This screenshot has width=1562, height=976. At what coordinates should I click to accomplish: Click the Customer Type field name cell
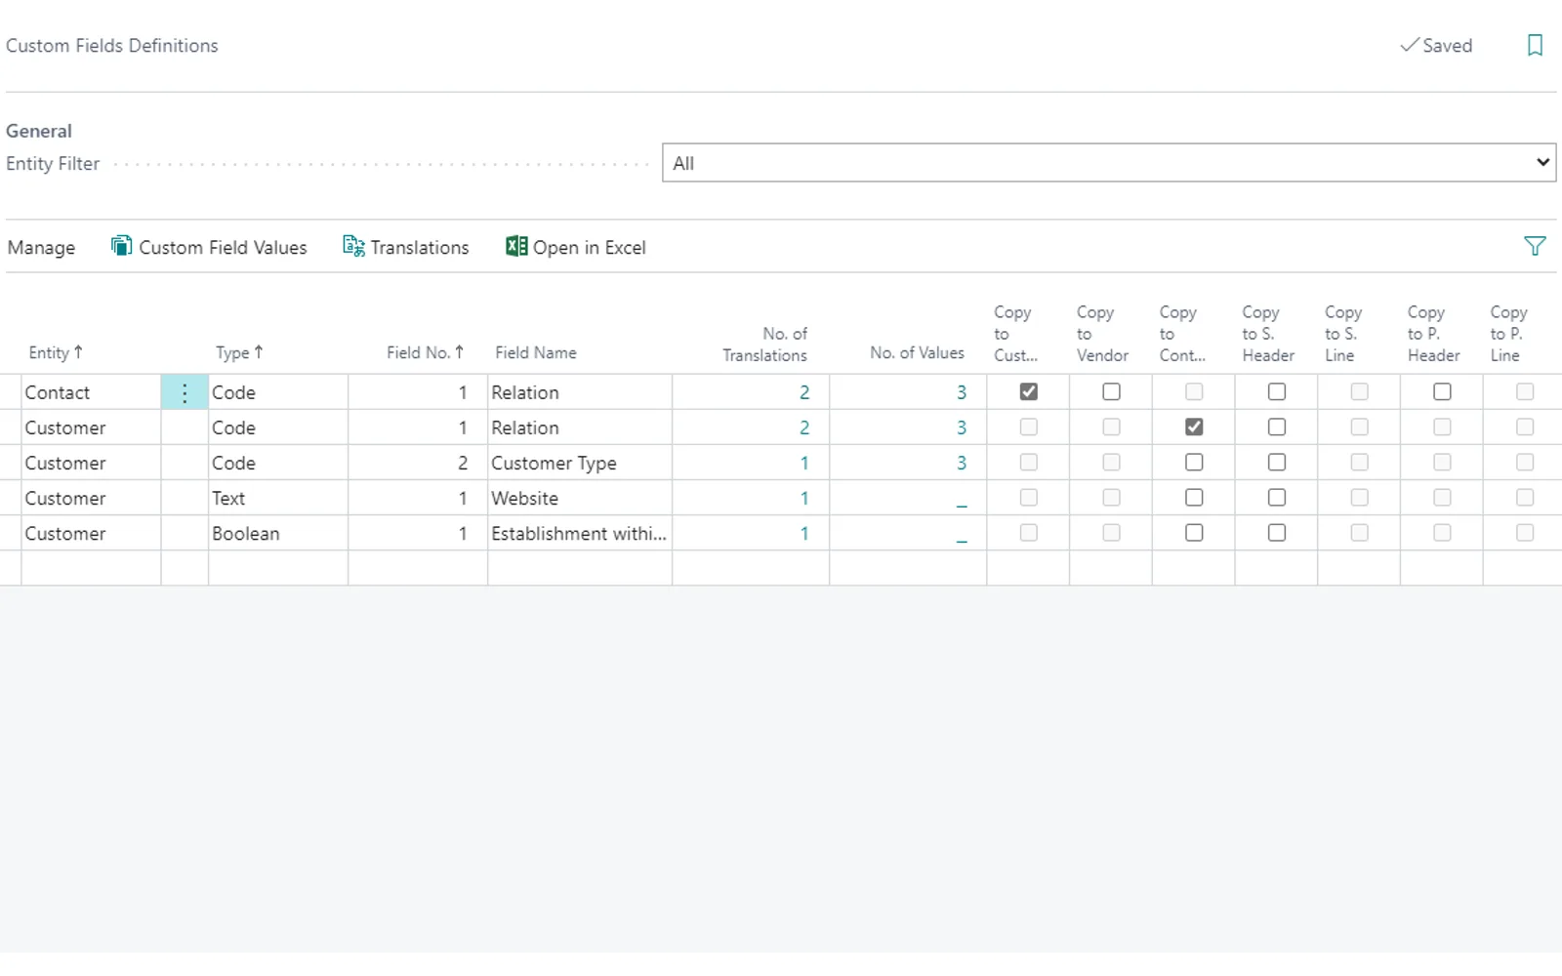pyautogui.click(x=580, y=463)
